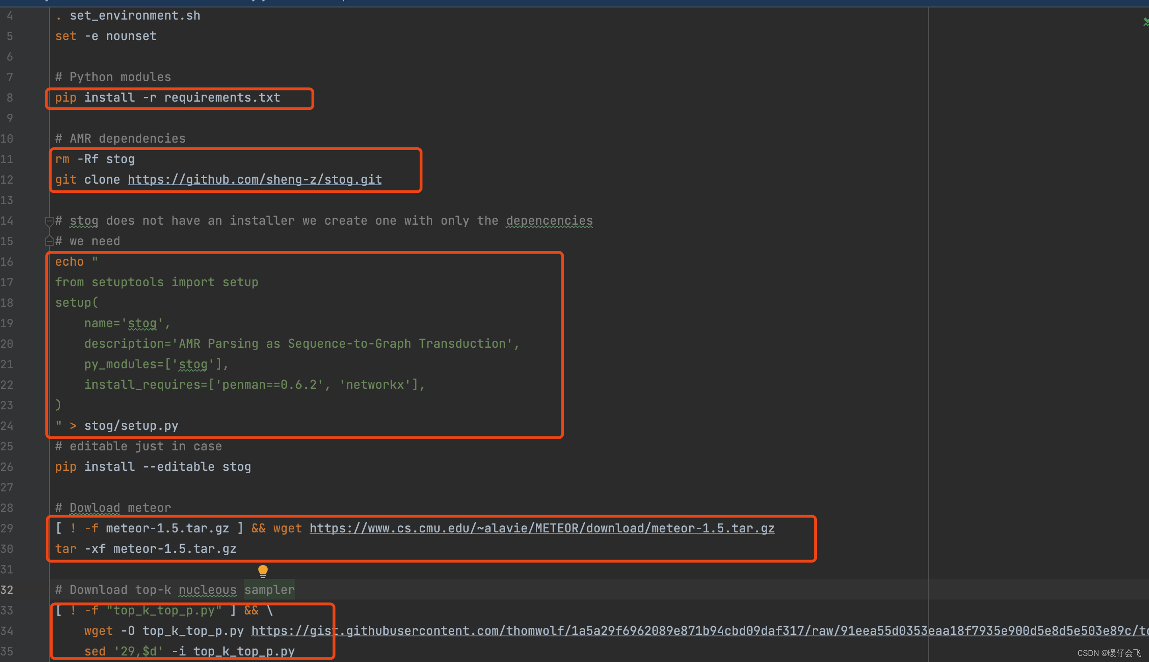Screen dimensions: 1149x662
Task: Open the meteor-1.5.tar.gz download URL
Action: (x=542, y=528)
